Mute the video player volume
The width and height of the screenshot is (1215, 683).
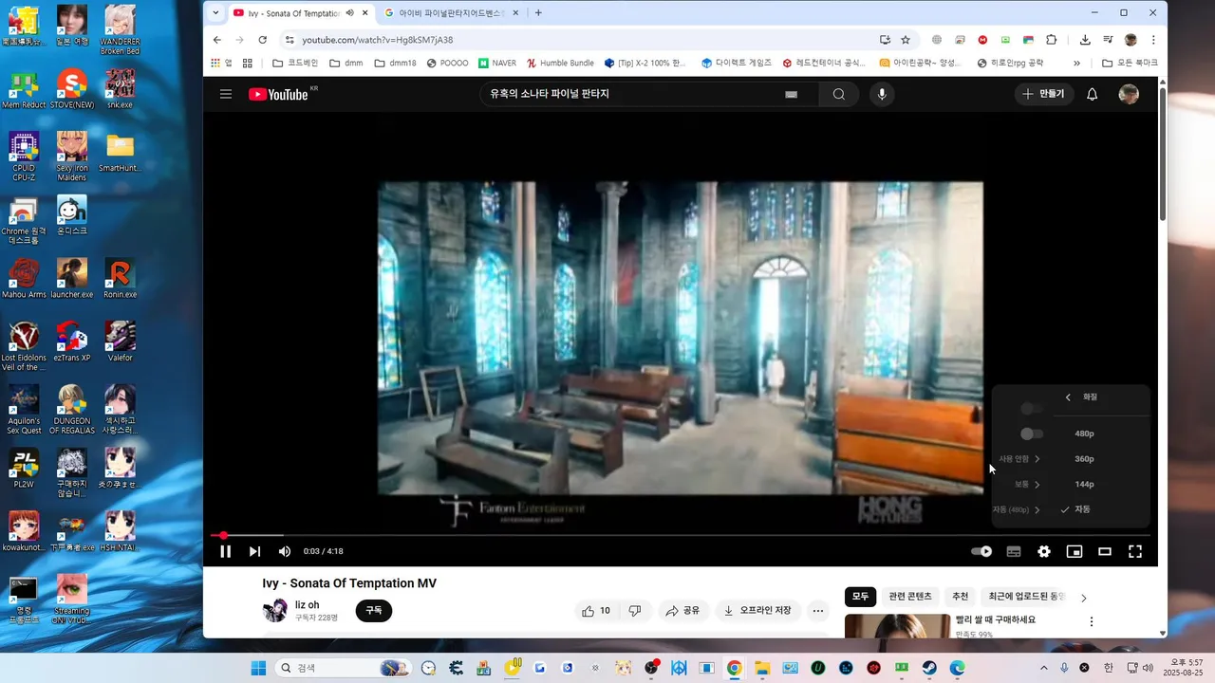[285, 551]
